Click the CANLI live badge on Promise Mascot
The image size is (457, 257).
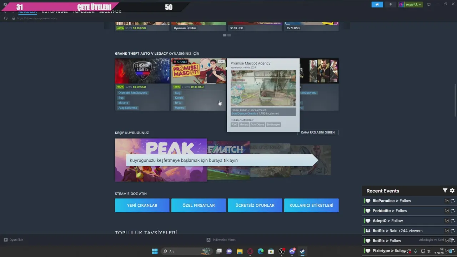pos(180,62)
